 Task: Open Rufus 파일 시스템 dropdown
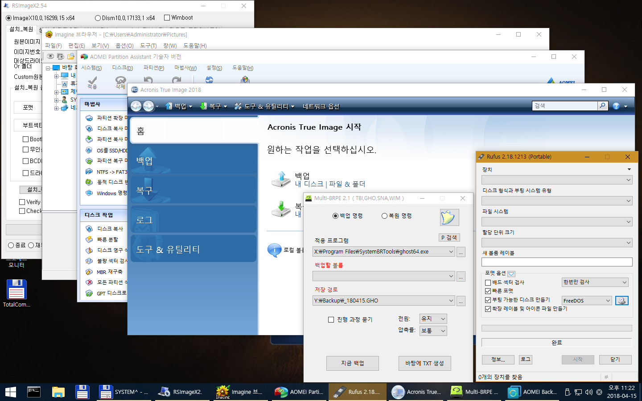[x=557, y=222]
